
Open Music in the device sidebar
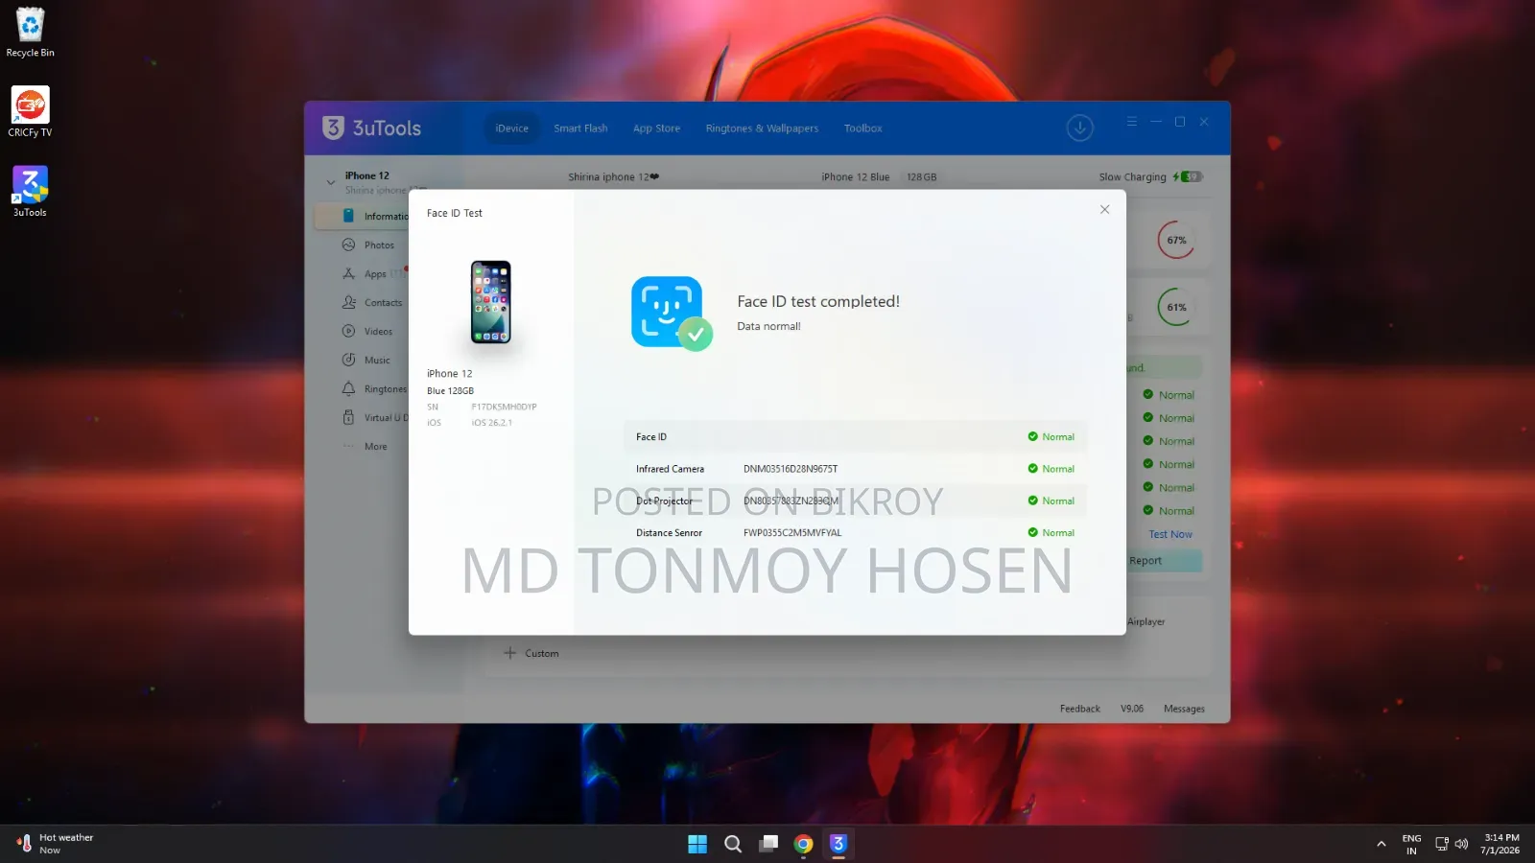click(x=366, y=361)
